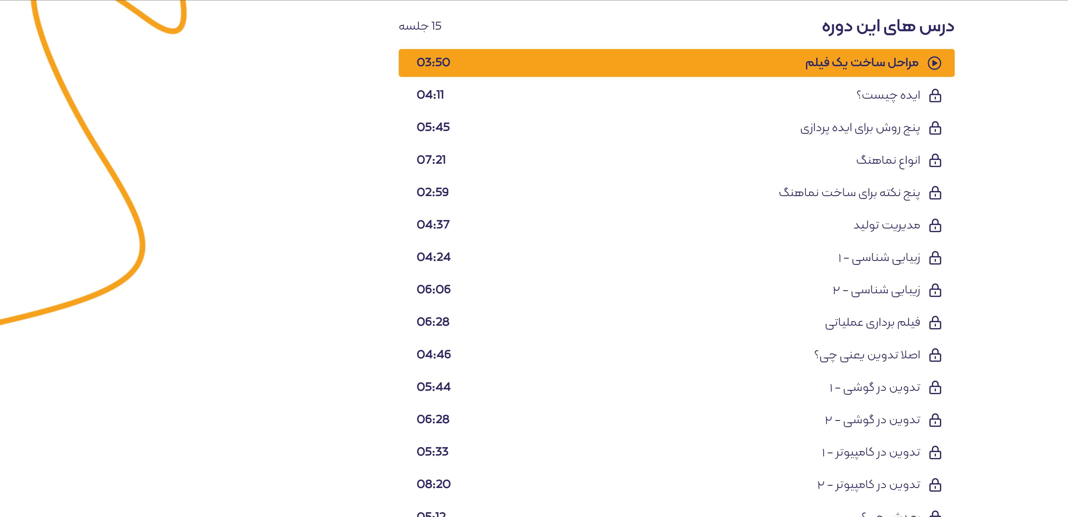
Task: Click the lock icon next to مدیریت تولید
Action: (x=935, y=226)
